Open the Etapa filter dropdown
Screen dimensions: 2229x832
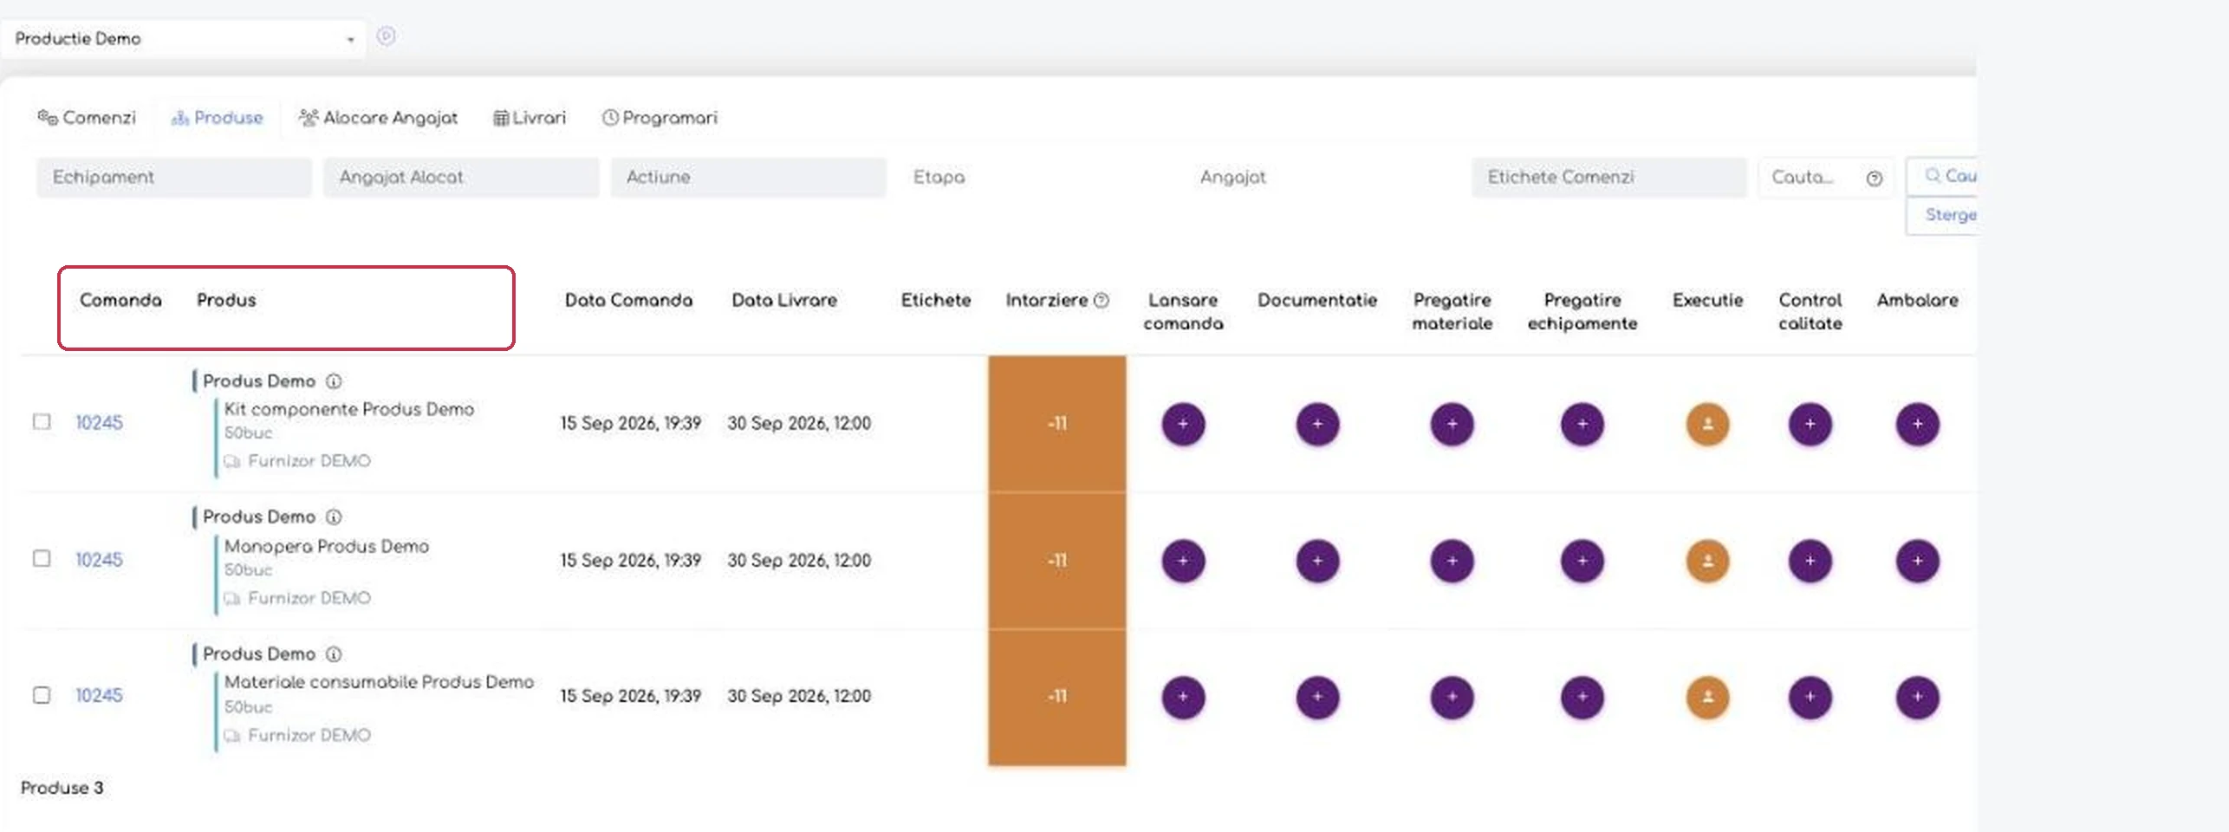pos(1035,178)
